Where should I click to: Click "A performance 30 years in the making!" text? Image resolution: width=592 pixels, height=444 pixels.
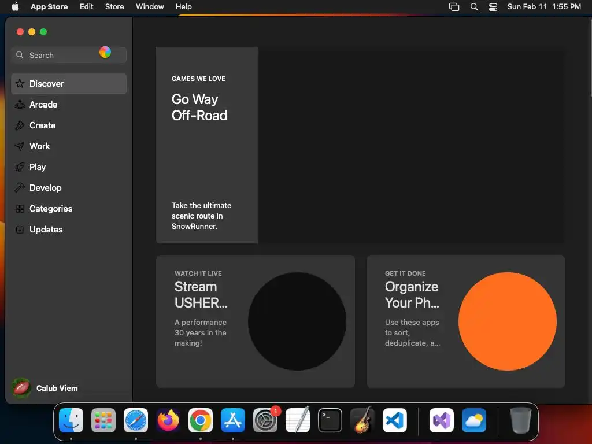tap(201, 332)
